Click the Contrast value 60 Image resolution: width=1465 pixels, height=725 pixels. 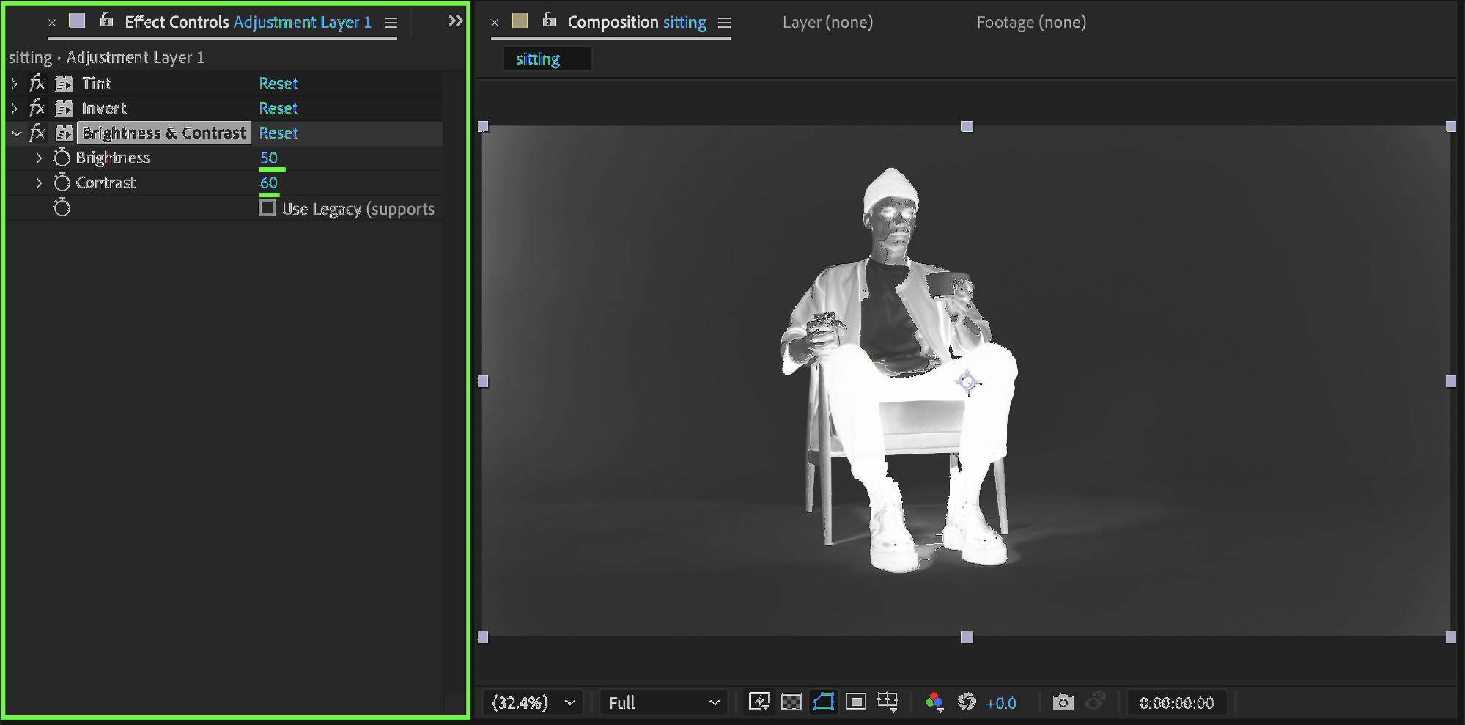click(x=269, y=183)
